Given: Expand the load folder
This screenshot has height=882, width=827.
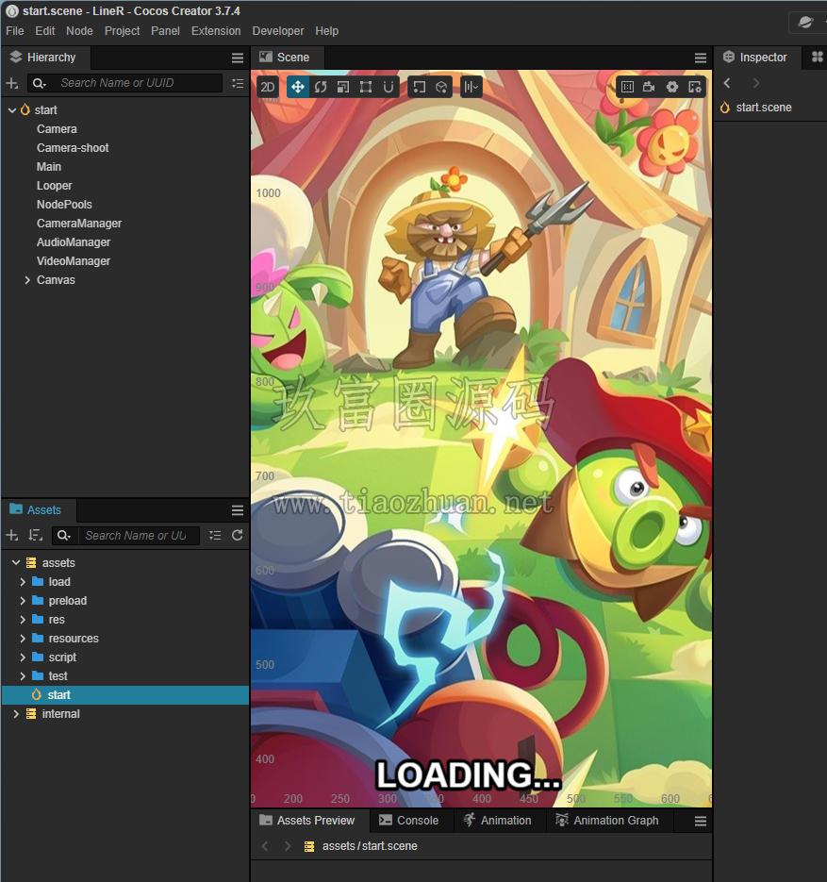Looking at the screenshot, I should click(23, 582).
